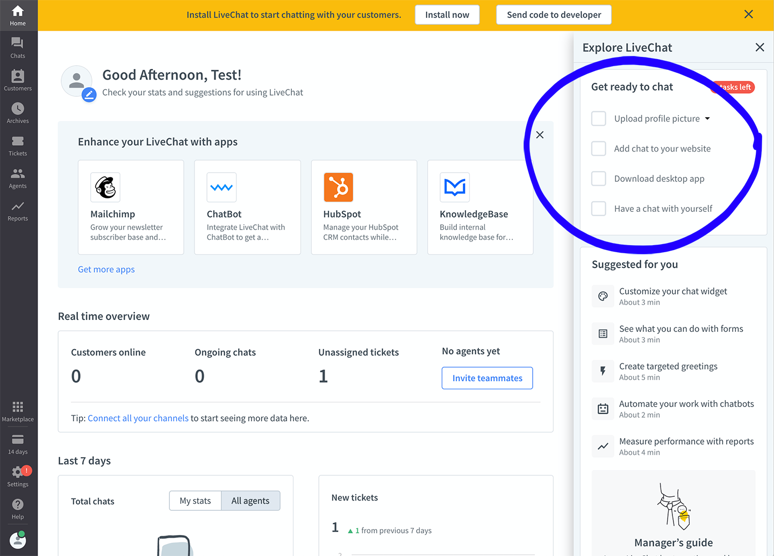Open the Manager's guide card
Screen dimensions: 774x556
click(x=673, y=514)
